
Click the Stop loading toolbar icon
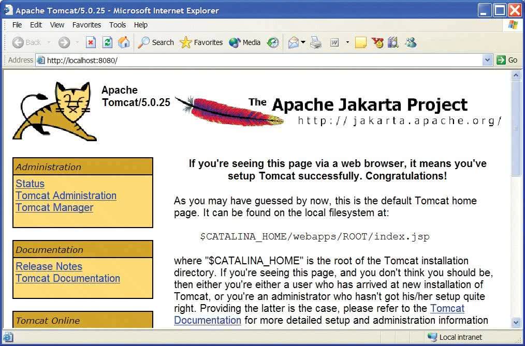[x=91, y=42]
